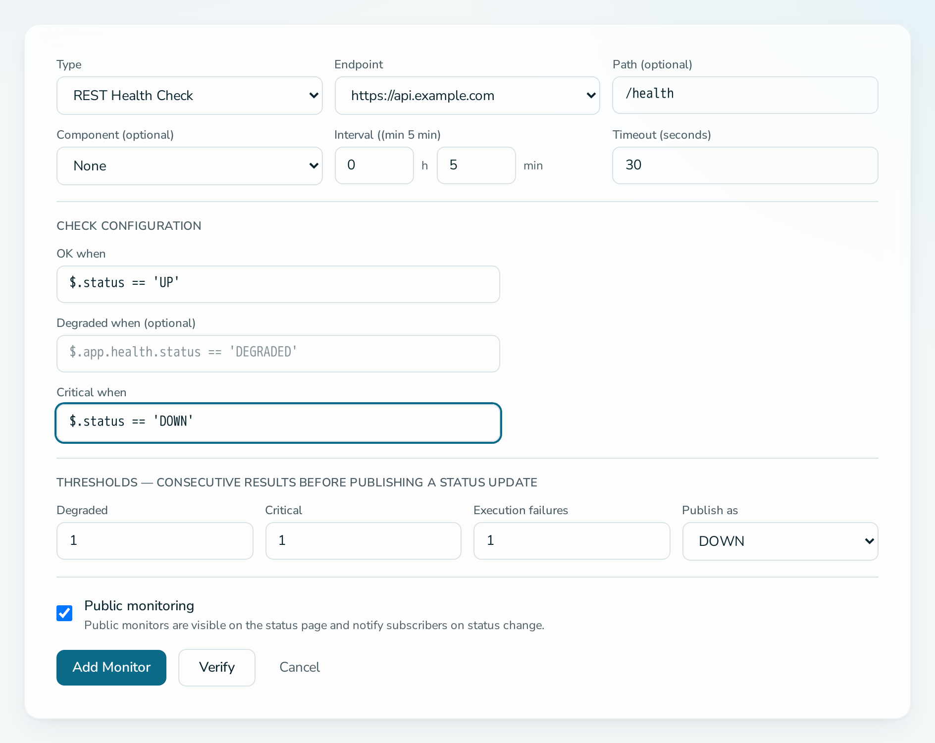Click the THRESHOLDS section heading text
The width and height of the screenshot is (935, 743).
(x=297, y=482)
